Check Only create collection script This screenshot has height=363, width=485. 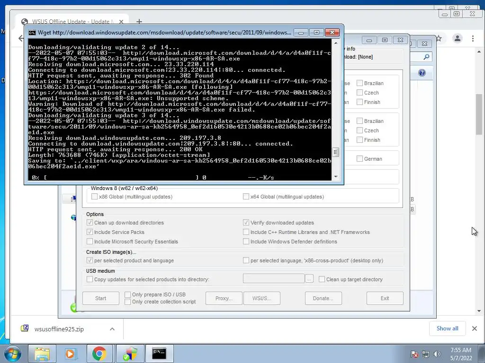pos(127,302)
